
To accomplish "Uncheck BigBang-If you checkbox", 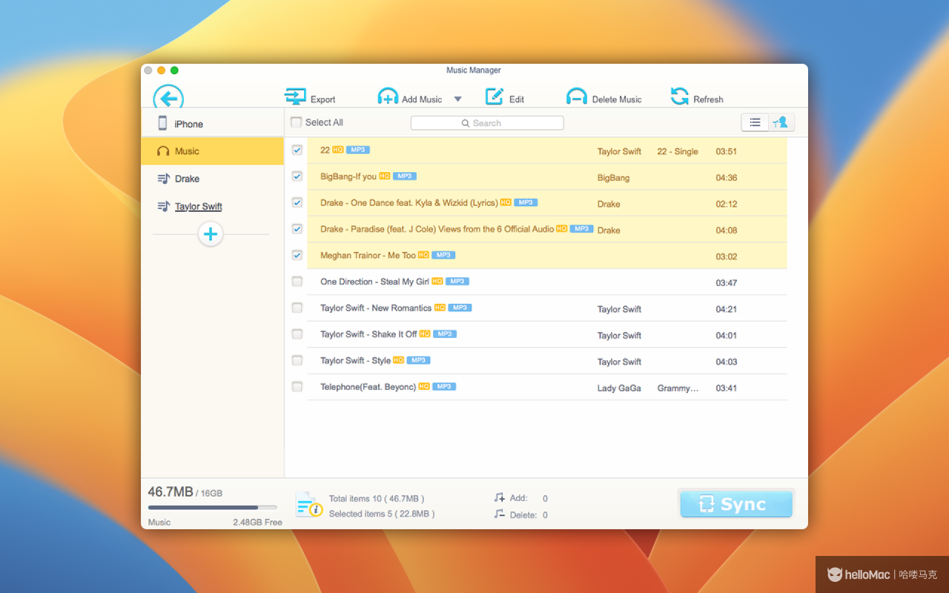I will point(297,176).
